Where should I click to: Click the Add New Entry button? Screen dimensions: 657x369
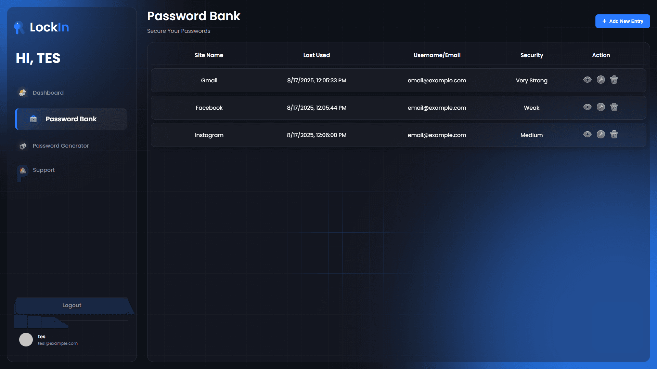(x=622, y=21)
